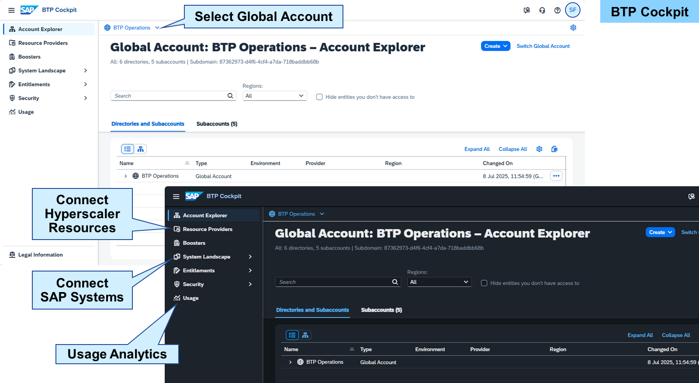Screen dimensions: 699x383
Task: Open the Regions dropdown in the dark window
Action: [439, 282]
